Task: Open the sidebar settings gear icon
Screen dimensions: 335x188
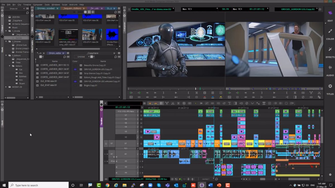Action: pos(330,175)
